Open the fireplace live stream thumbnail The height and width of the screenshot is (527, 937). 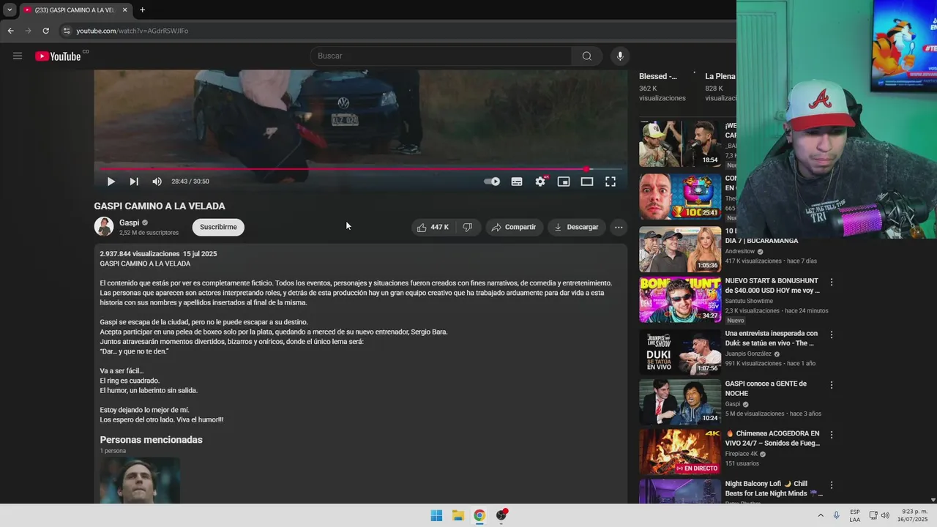point(680,452)
